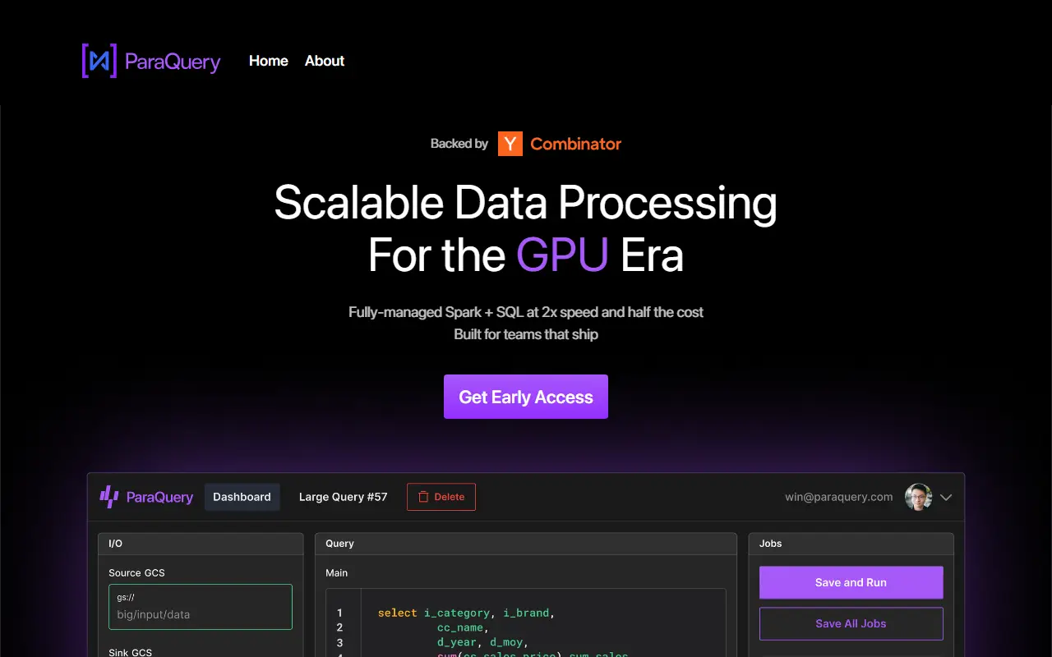Click the Query panel header
1052x657 pixels.
[526, 544]
